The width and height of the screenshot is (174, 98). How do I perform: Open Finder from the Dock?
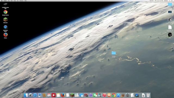tap(26, 95)
